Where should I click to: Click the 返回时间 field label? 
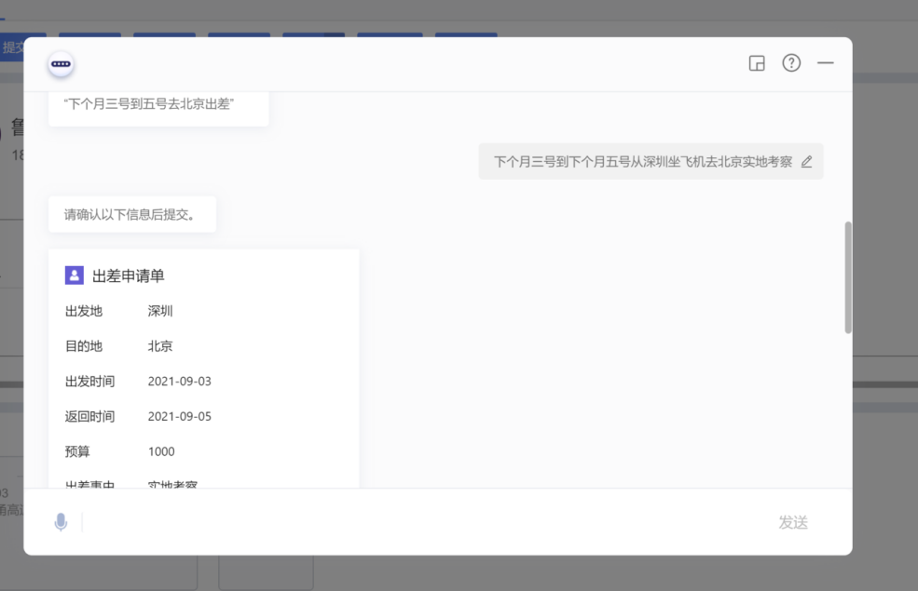[x=89, y=416]
